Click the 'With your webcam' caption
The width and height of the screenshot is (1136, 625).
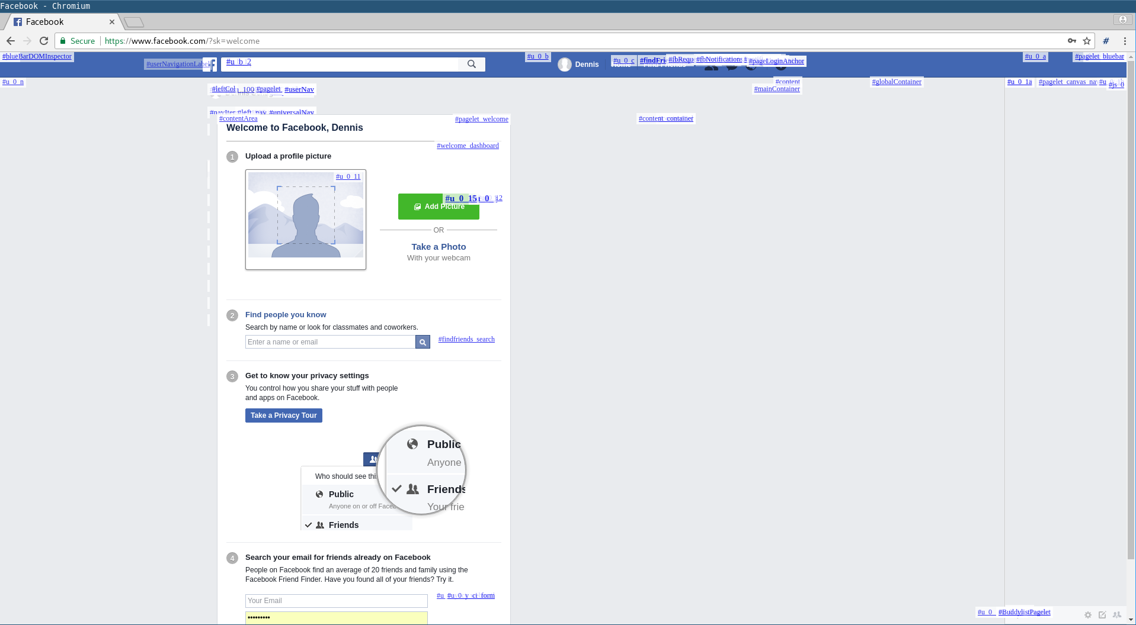pos(439,258)
